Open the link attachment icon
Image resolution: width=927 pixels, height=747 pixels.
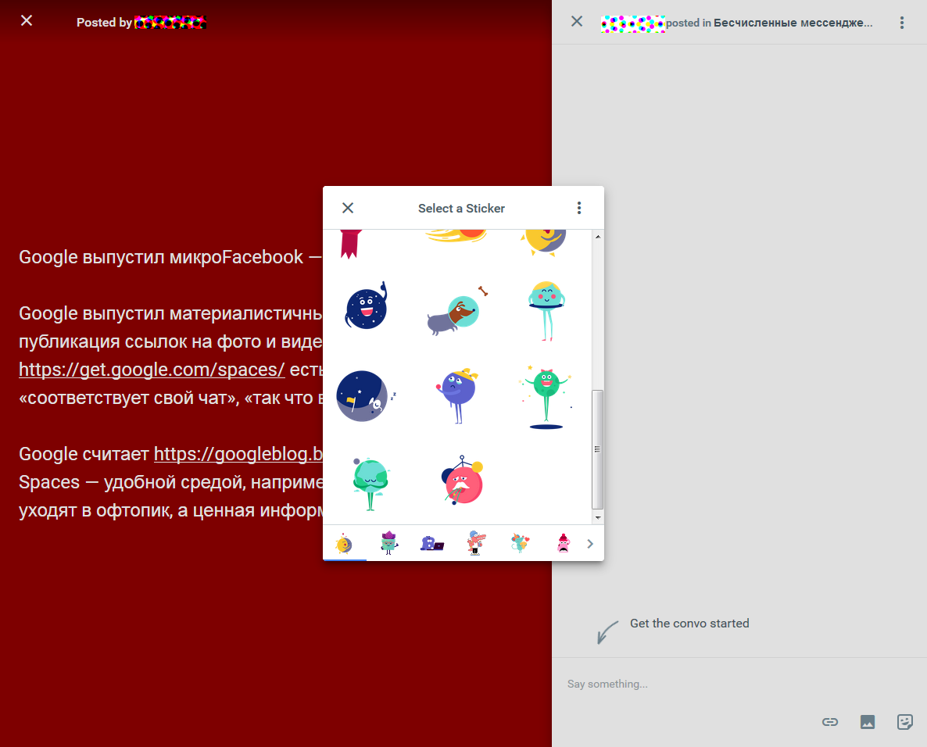[829, 721]
